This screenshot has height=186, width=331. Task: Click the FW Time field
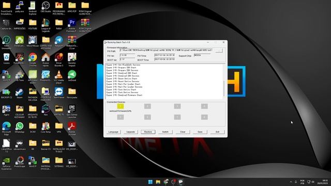(x=164, y=55)
